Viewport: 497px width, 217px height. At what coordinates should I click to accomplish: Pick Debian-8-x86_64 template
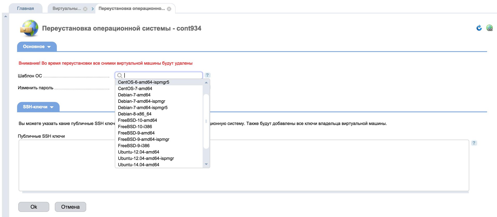pos(159,114)
